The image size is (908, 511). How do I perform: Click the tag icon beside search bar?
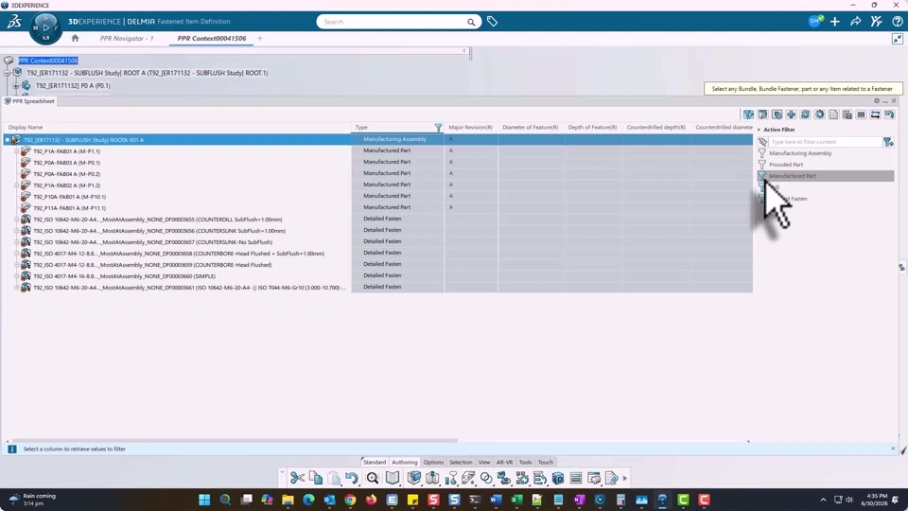coord(492,22)
